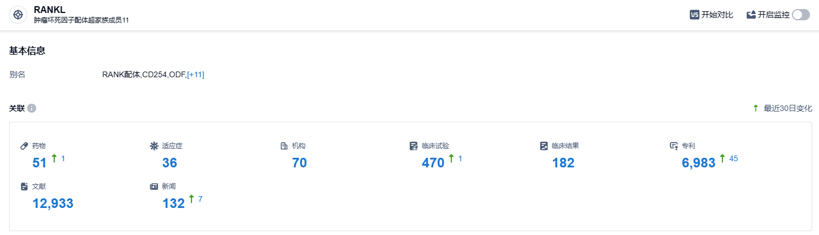Screen dimensions: 819x235
Task: Click the 适应症 virus icon
Action: click(154, 146)
